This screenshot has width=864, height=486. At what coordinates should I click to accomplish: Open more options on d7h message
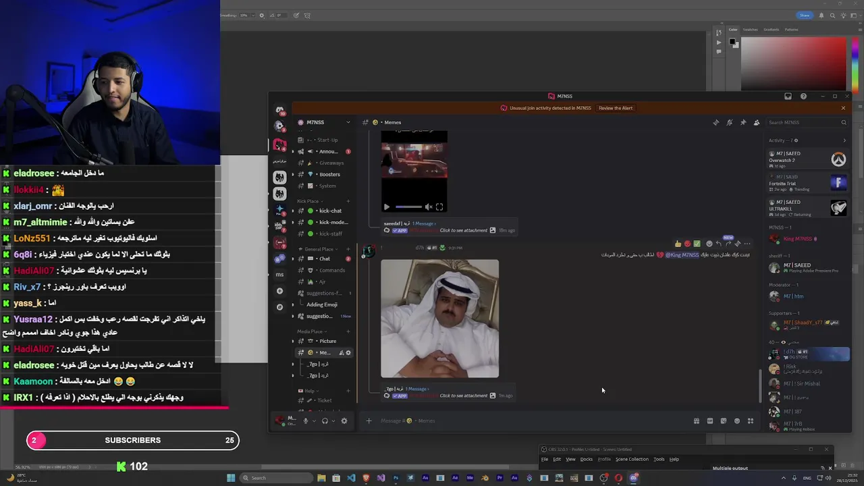(747, 244)
